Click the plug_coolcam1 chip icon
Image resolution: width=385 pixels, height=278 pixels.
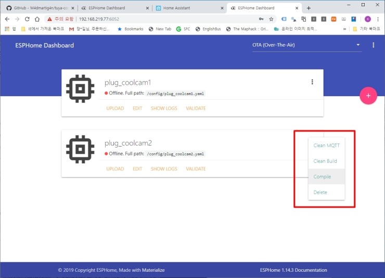(80, 89)
